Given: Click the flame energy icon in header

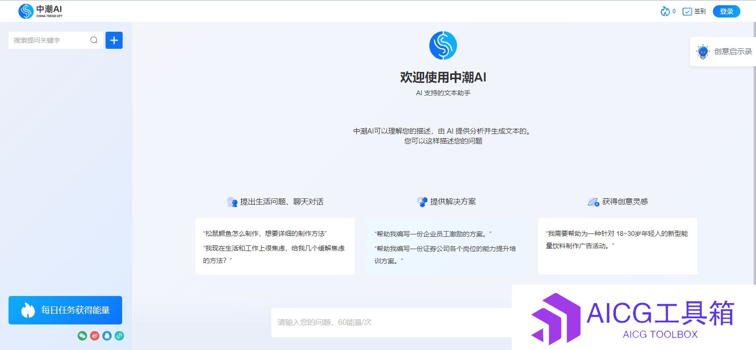Looking at the screenshot, I should (665, 11).
